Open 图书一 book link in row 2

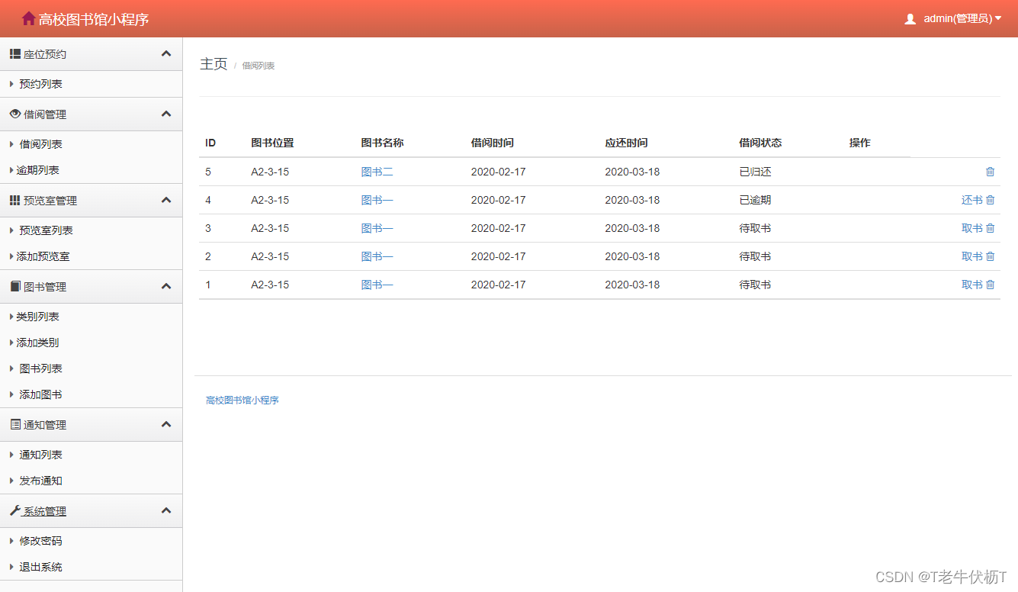pyautogui.click(x=377, y=256)
